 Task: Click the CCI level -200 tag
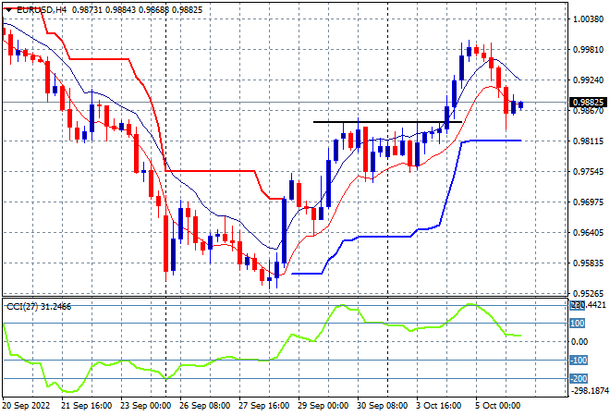tap(579, 378)
